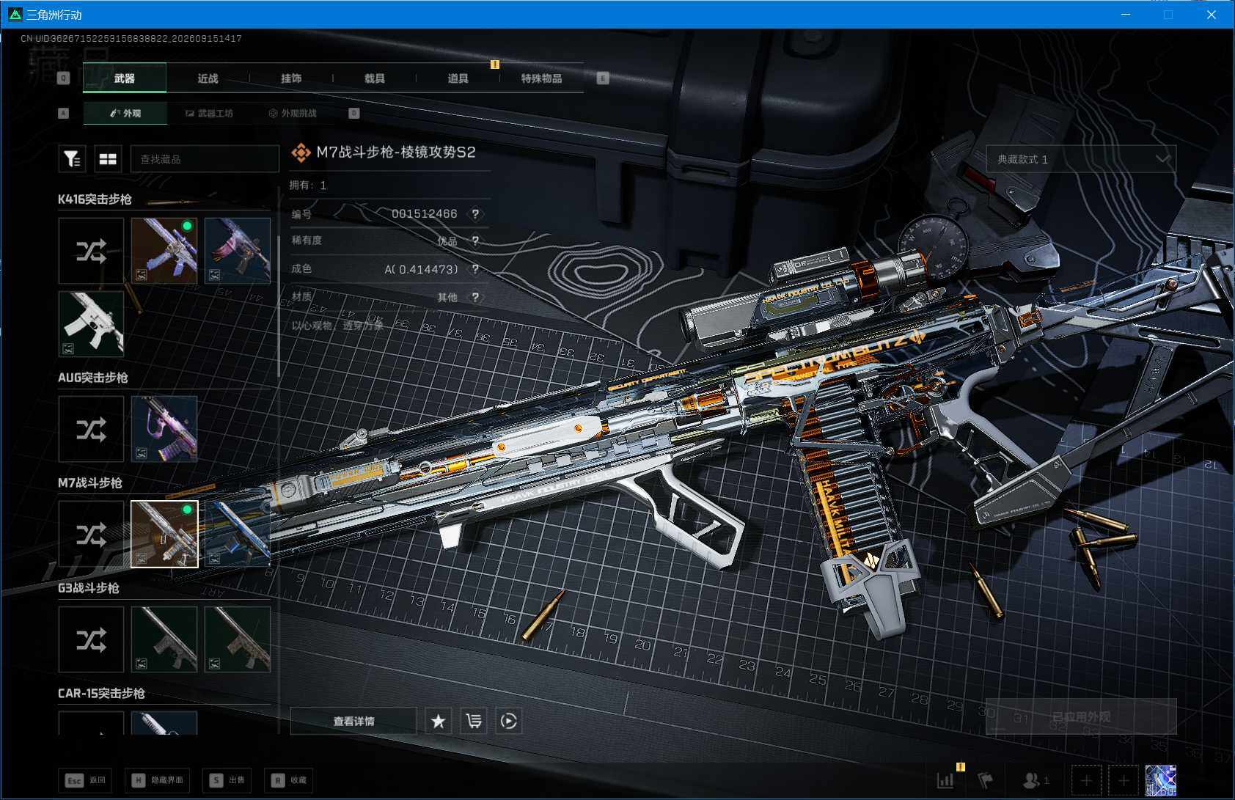Screen dimensions: 1235x800
Task: Click the S 出售 button
Action: click(228, 780)
